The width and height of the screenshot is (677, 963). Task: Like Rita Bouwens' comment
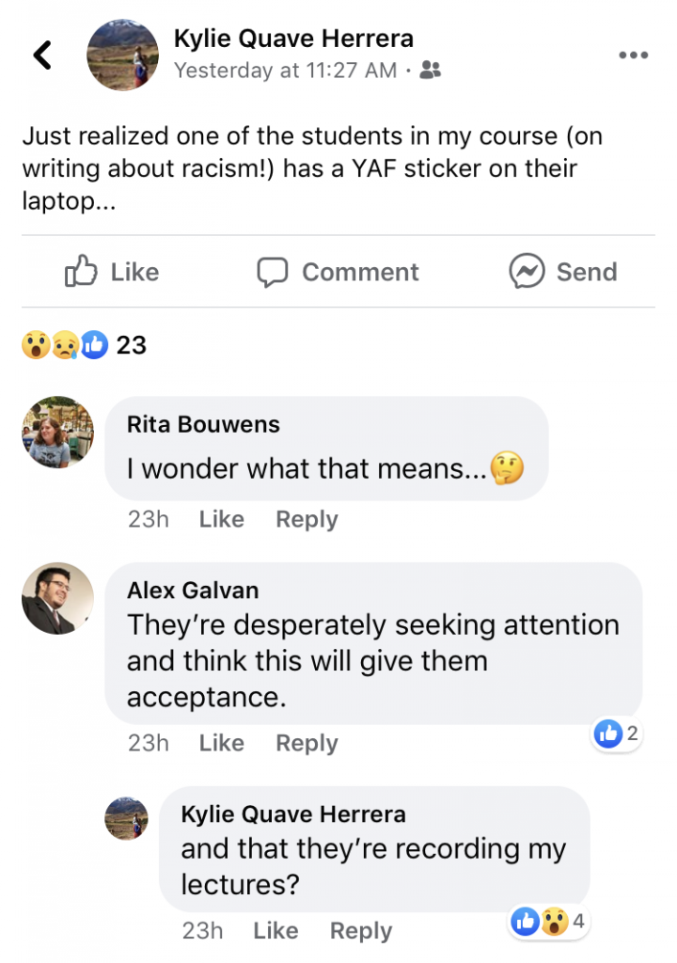[221, 519]
